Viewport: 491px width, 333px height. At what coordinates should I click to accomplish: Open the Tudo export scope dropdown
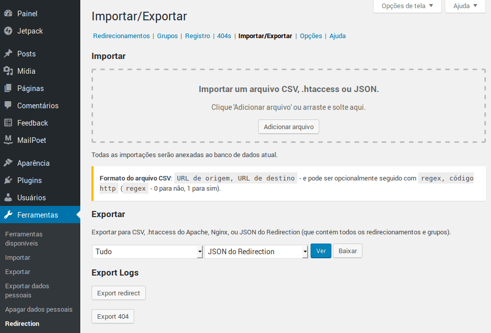147,252
